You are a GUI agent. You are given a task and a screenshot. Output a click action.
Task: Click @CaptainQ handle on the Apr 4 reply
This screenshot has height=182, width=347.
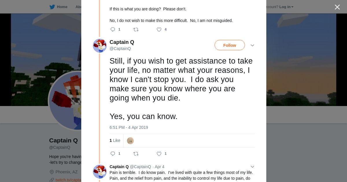[140, 167]
